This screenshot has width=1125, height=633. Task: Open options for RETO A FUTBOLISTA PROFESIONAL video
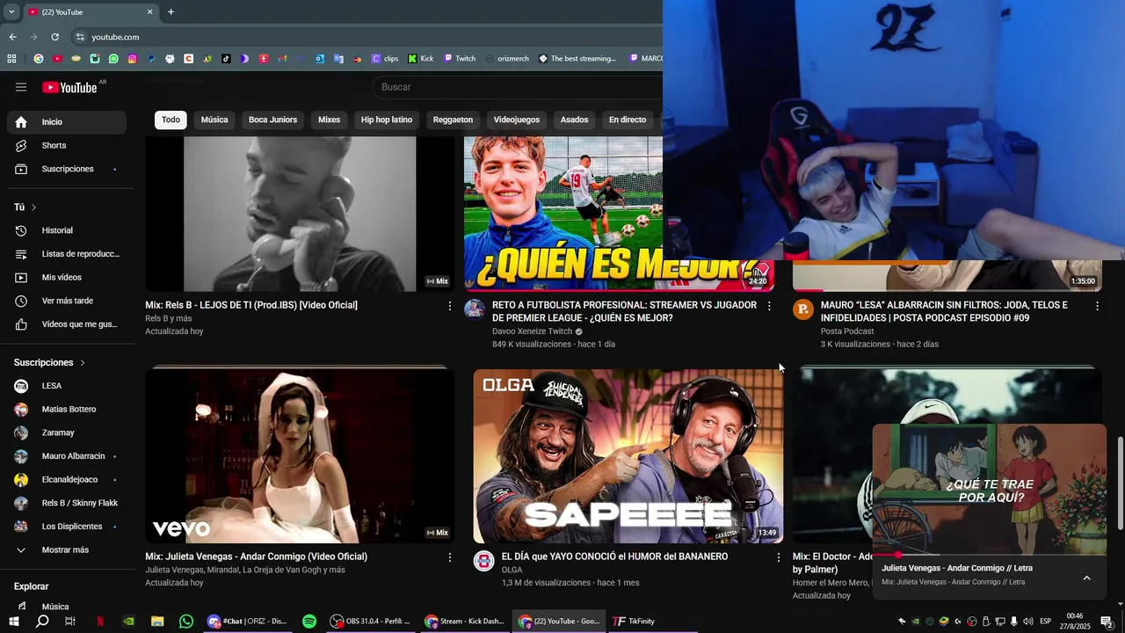(769, 306)
